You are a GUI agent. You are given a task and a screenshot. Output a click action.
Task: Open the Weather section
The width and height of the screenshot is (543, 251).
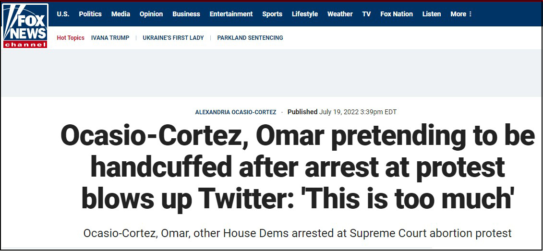point(340,14)
